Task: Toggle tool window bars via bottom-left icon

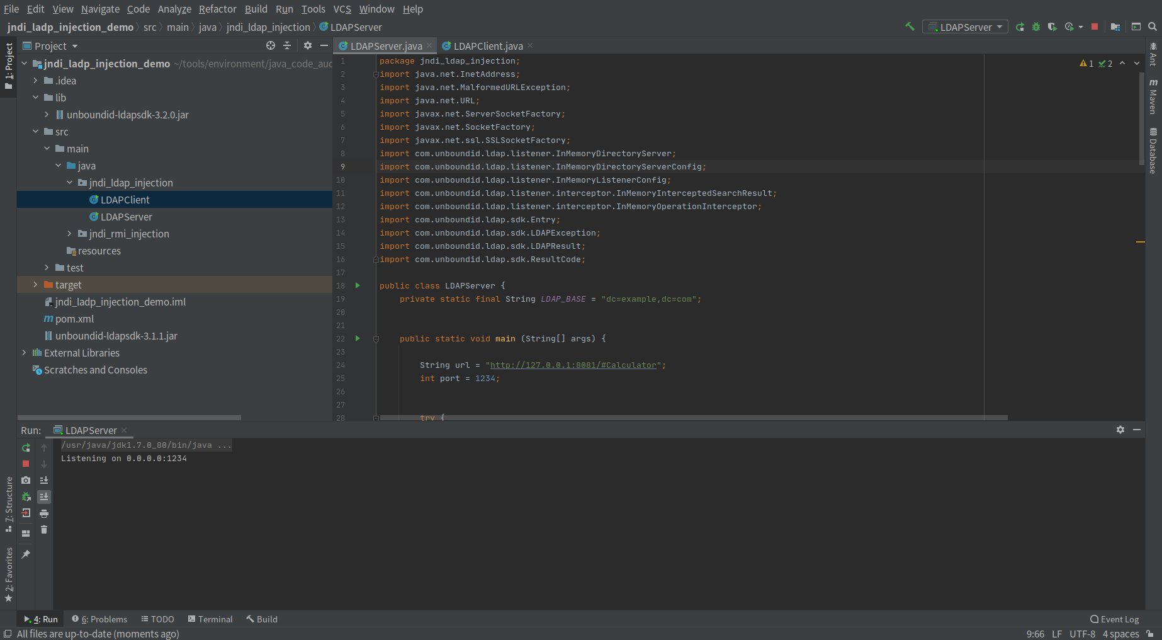Action: [x=8, y=634]
